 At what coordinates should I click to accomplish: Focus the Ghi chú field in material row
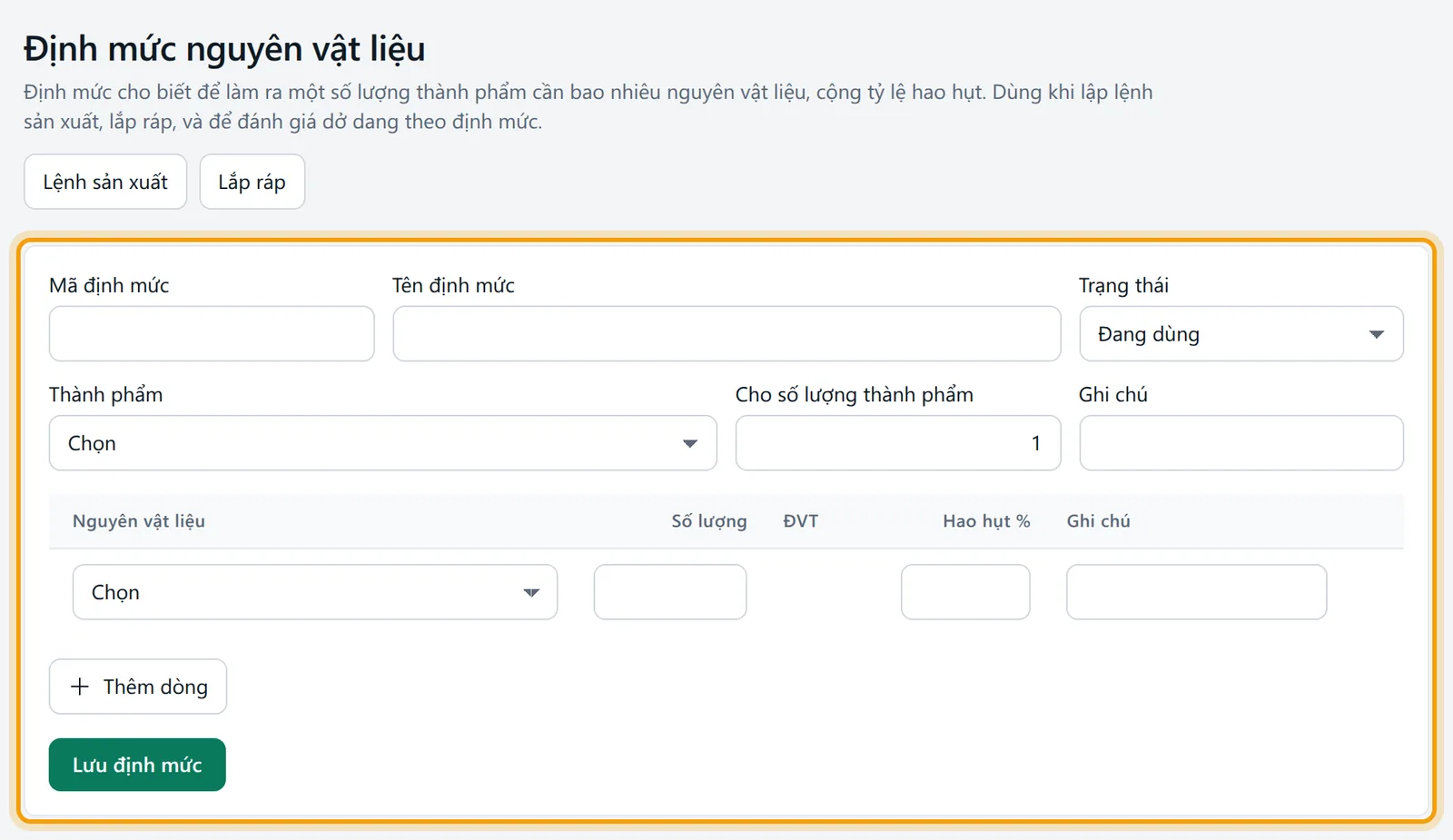[1197, 592]
